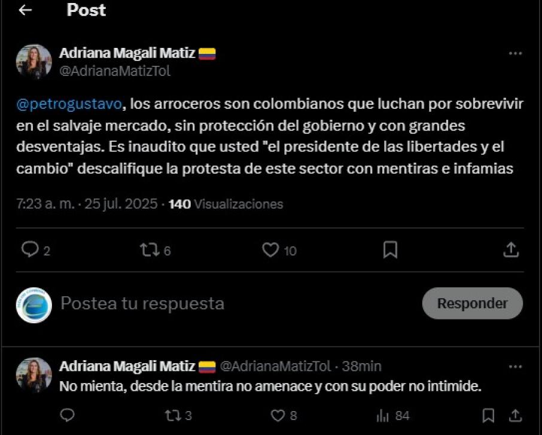This screenshot has width=542, height=435.
Task: Like the reply 'No mienta' with 8 likes
Action: (278, 413)
